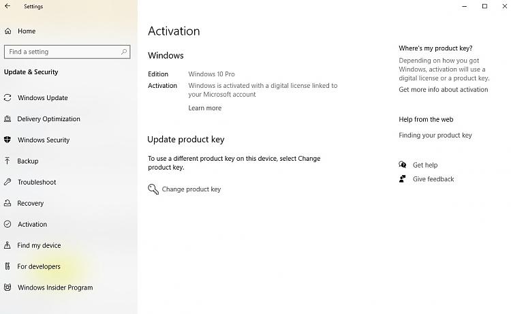Select Activation in the sidebar

click(32, 224)
